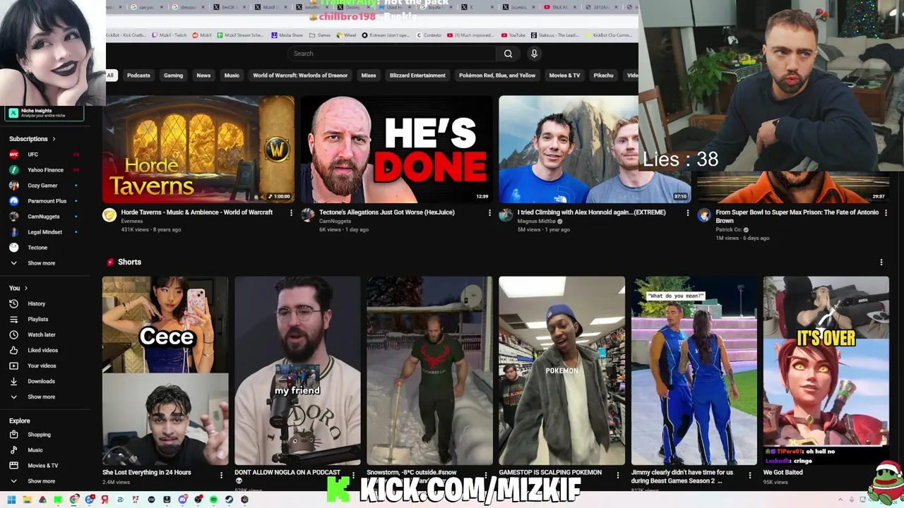Open more options for Tectone's Allegations video
This screenshot has height=508, width=904.
click(489, 212)
